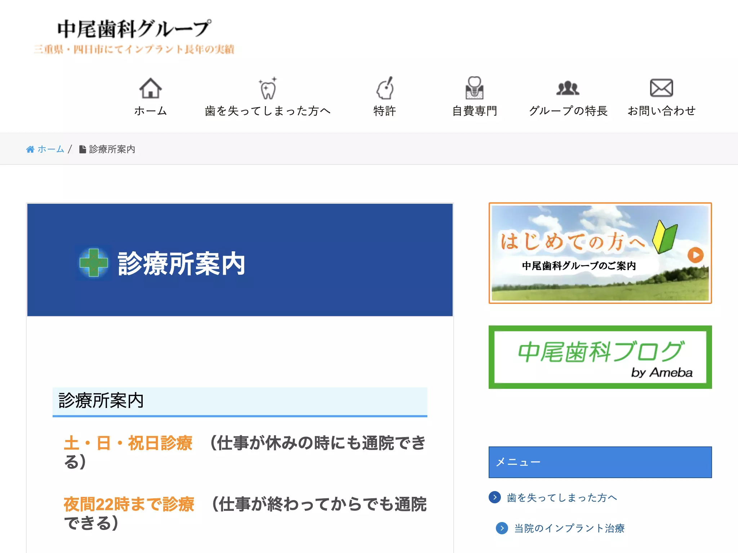The width and height of the screenshot is (738, 553).
Task: Click the white 診療所案内 banner title
Action: [182, 264]
